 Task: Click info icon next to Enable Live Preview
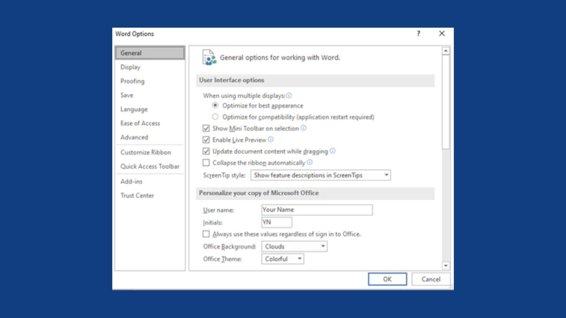click(x=271, y=140)
